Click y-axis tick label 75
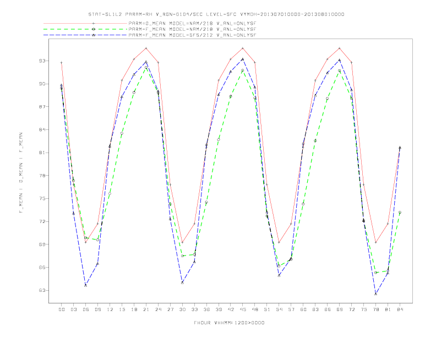The image size is (436, 337). click(x=42, y=199)
